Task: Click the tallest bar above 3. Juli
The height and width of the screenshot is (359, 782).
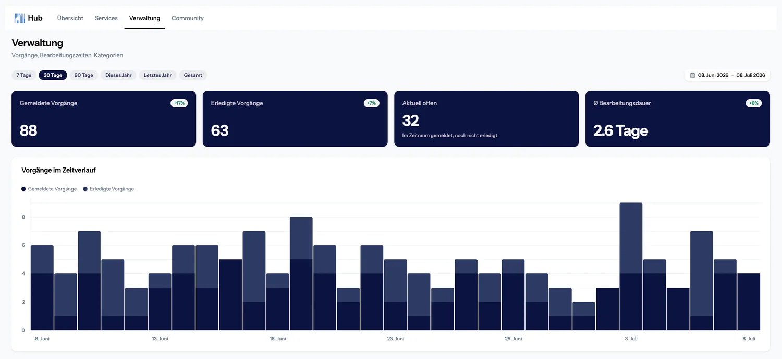Action: click(631, 266)
